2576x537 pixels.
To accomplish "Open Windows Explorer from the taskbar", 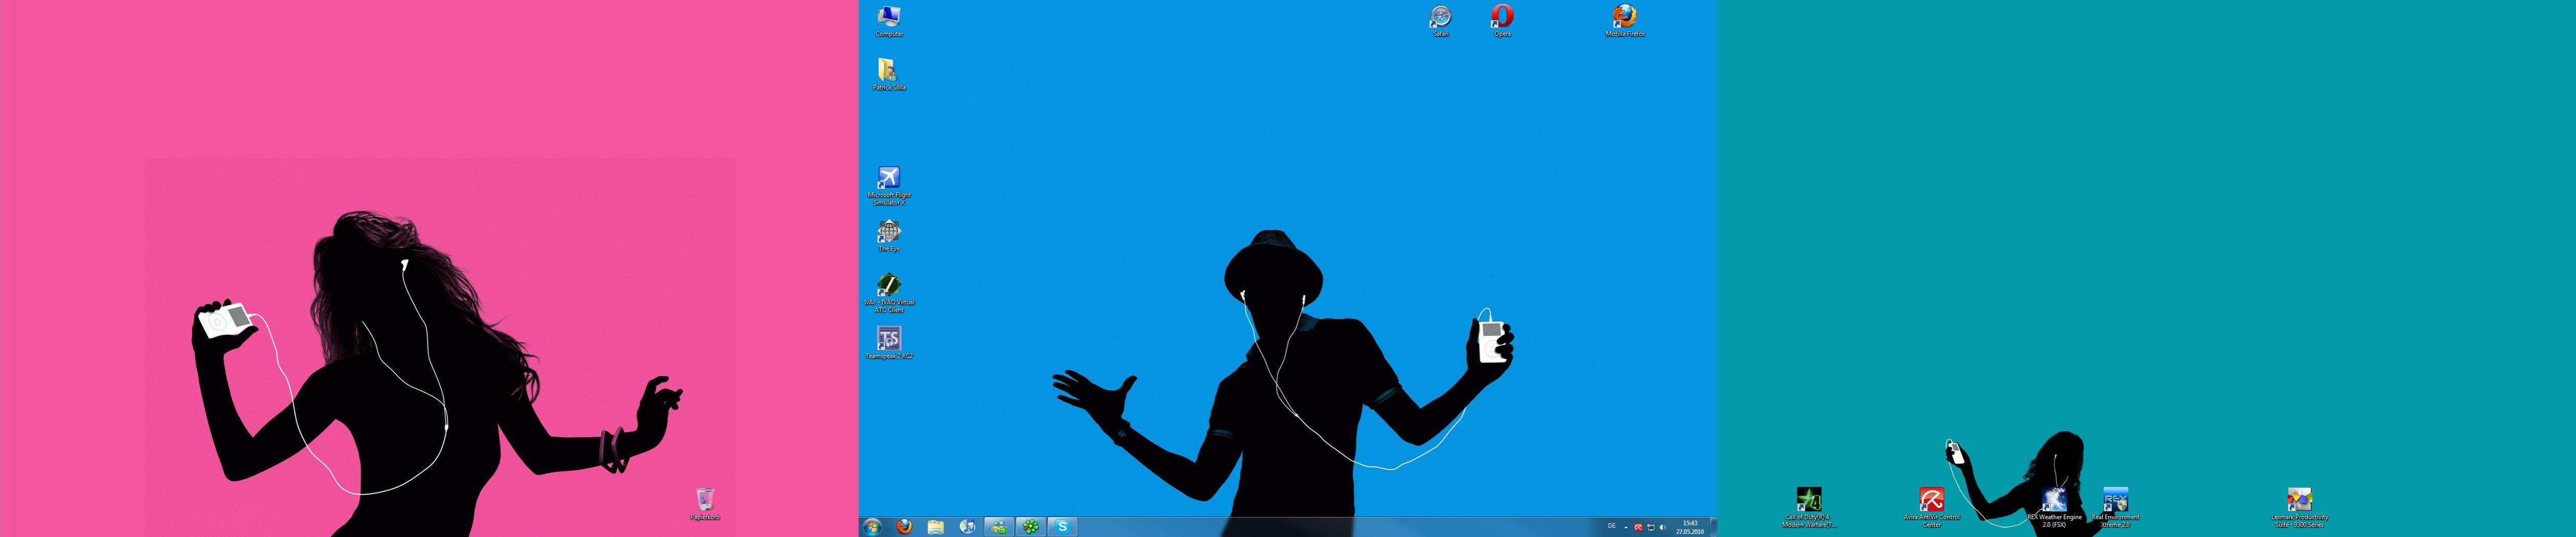I will click(x=935, y=527).
